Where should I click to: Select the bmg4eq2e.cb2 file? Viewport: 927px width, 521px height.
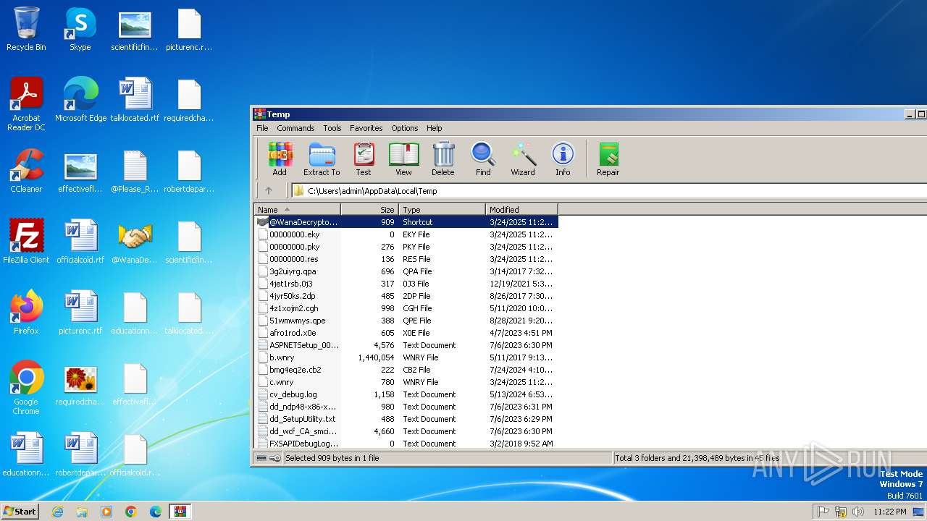click(x=406, y=370)
